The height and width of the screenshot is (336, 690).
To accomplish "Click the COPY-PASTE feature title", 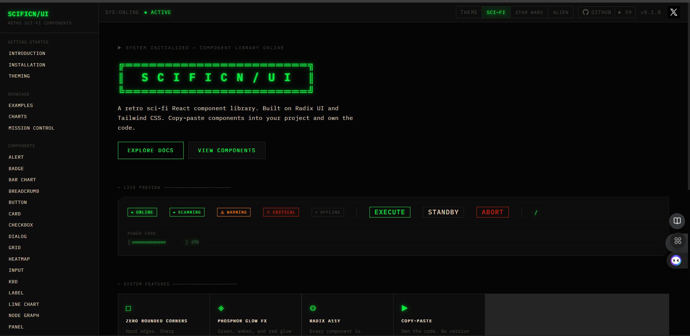I will point(417,321).
